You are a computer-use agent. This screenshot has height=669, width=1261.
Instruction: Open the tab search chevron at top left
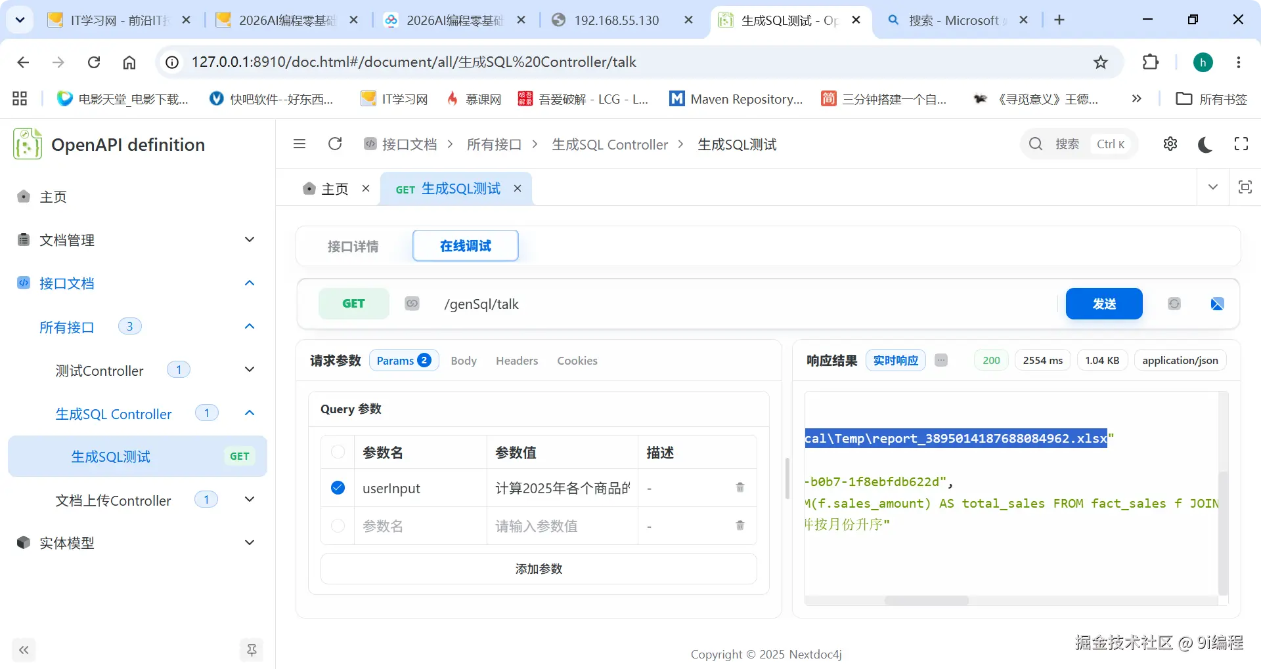[x=20, y=20]
